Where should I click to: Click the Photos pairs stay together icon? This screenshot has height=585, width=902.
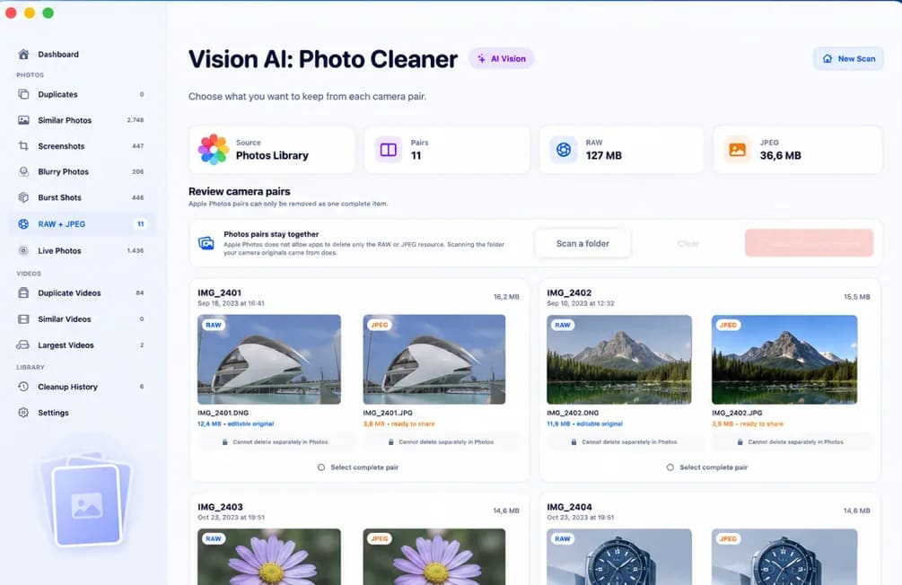(206, 243)
